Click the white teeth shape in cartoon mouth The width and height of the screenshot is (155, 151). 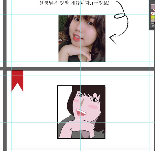coord(82,112)
